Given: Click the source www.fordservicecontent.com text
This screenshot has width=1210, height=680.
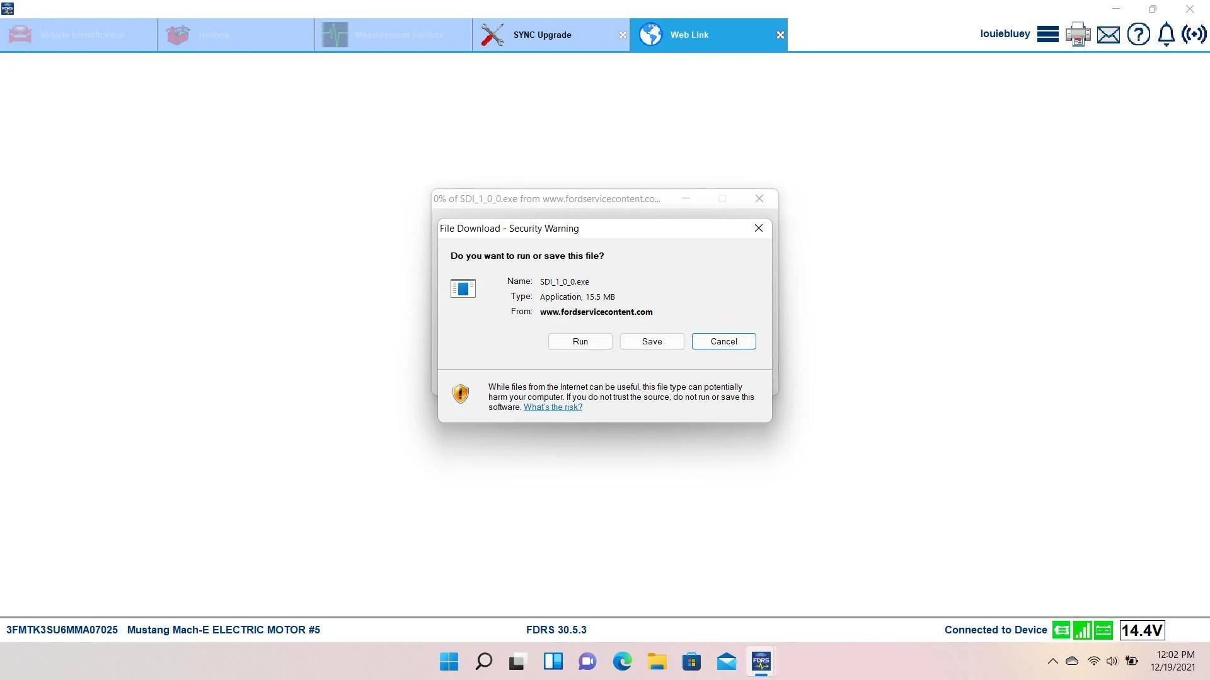Looking at the screenshot, I should 596,312.
